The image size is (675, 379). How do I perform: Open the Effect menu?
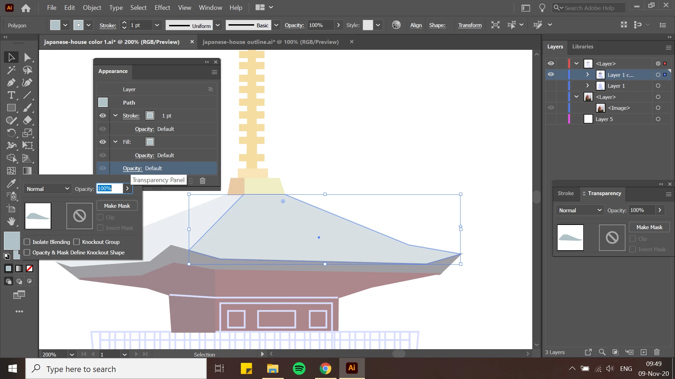click(x=162, y=7)
